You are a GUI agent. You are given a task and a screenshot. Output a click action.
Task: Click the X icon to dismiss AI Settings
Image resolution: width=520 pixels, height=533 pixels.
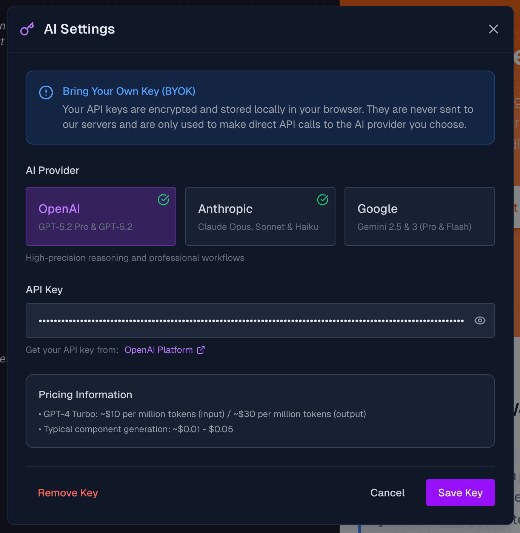494,29
